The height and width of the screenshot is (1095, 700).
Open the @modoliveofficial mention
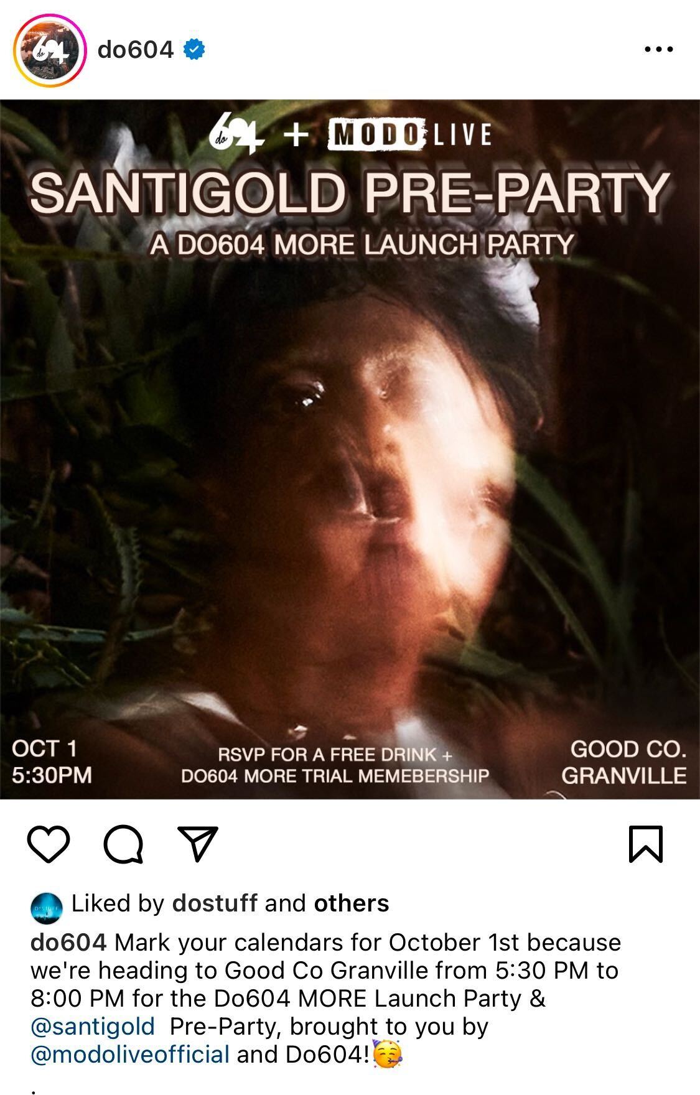pyautogui.click(x=130, y=1055)
